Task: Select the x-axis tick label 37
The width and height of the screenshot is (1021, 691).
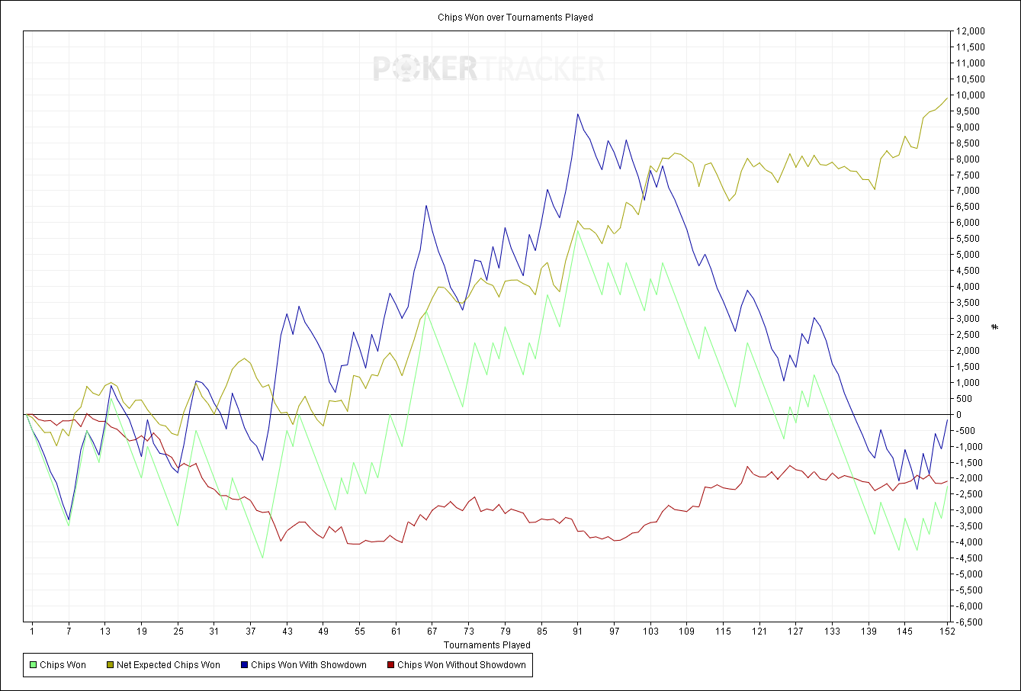Action: point(251,632)
